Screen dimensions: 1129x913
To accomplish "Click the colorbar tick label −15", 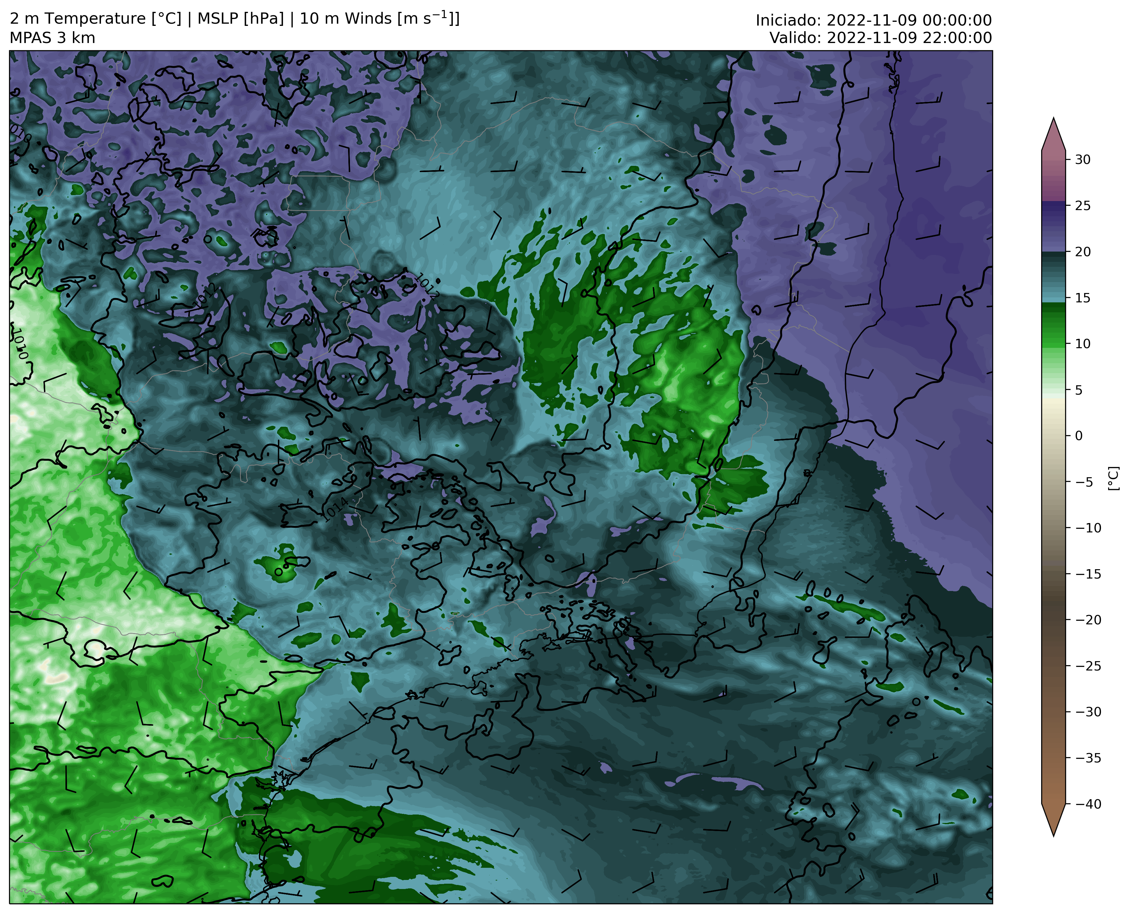I will [1088, 574].
